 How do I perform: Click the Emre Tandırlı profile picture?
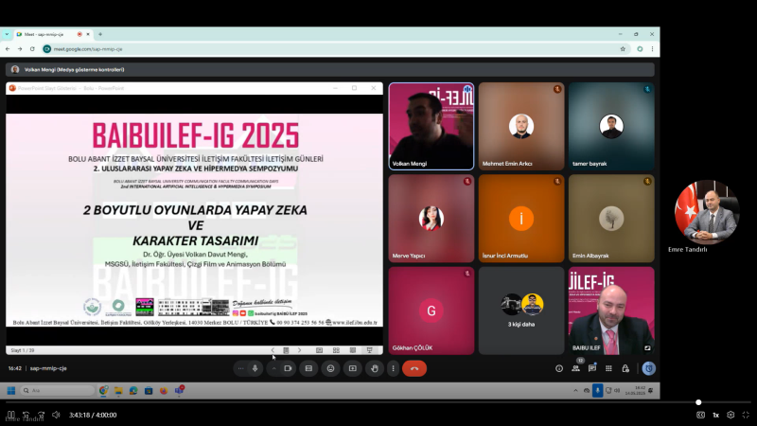707,212
